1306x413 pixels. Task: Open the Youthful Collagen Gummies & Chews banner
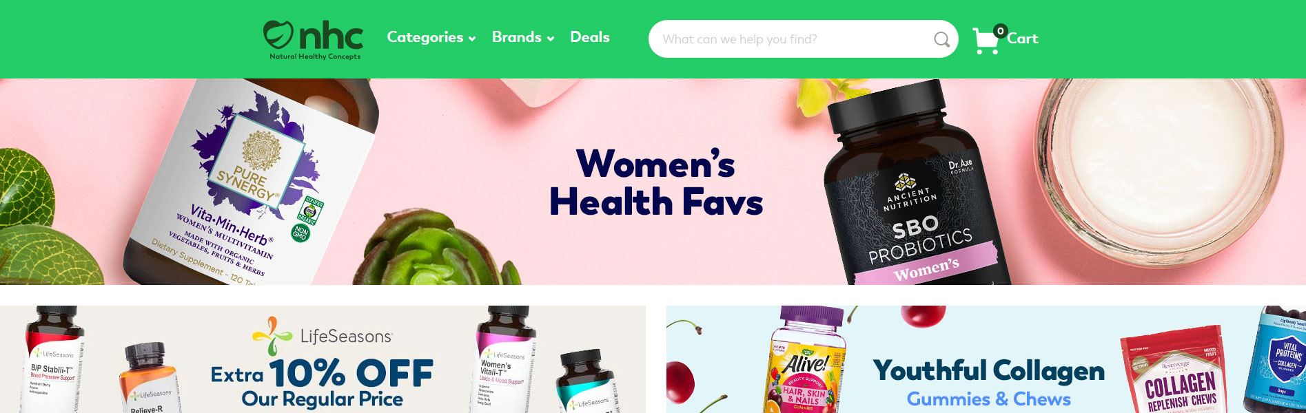(x=986, y=359)
